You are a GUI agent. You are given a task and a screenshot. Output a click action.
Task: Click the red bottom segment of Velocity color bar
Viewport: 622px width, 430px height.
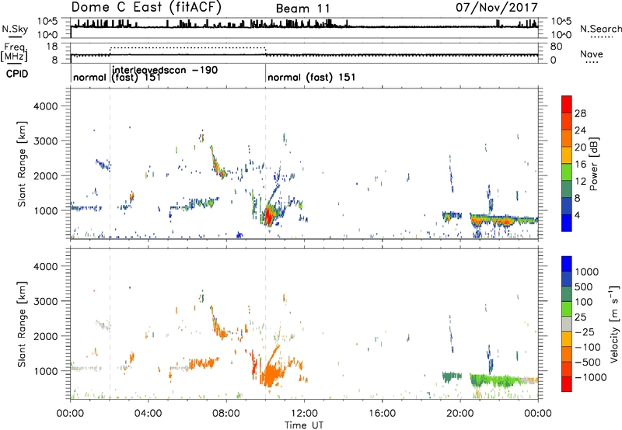tap(567, 384)
